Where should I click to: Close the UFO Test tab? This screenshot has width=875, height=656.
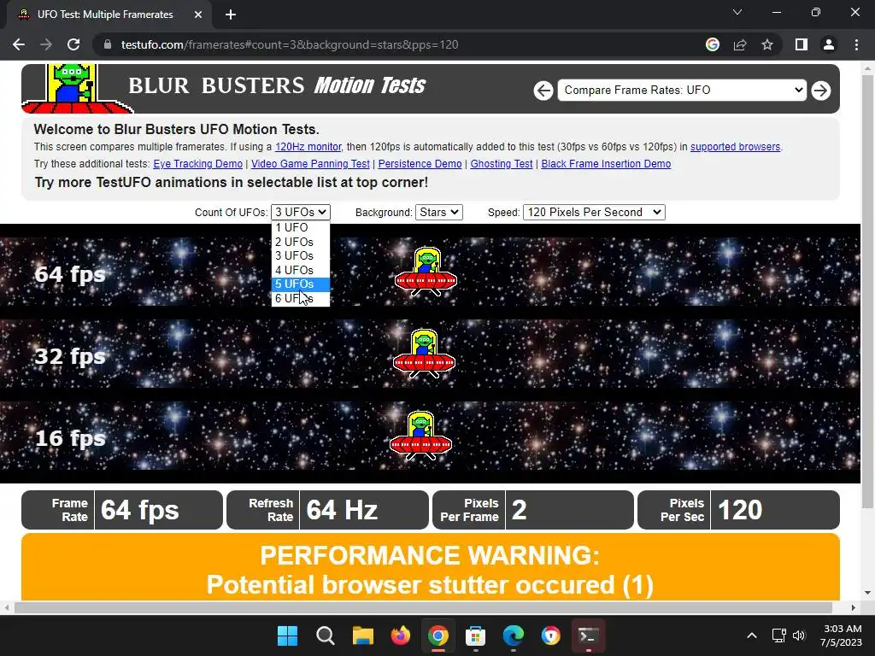coord(198,15)
